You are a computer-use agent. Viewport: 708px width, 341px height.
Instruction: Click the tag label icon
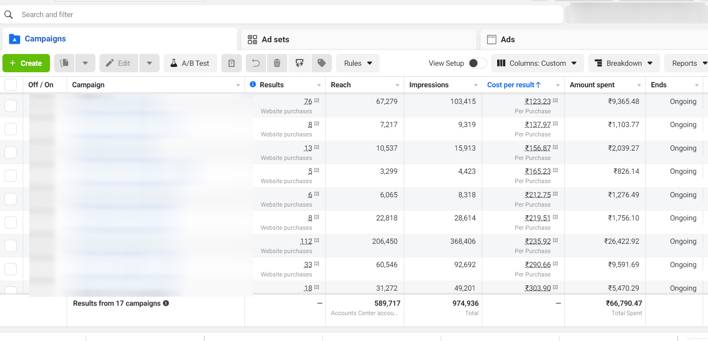pos(322,63)
